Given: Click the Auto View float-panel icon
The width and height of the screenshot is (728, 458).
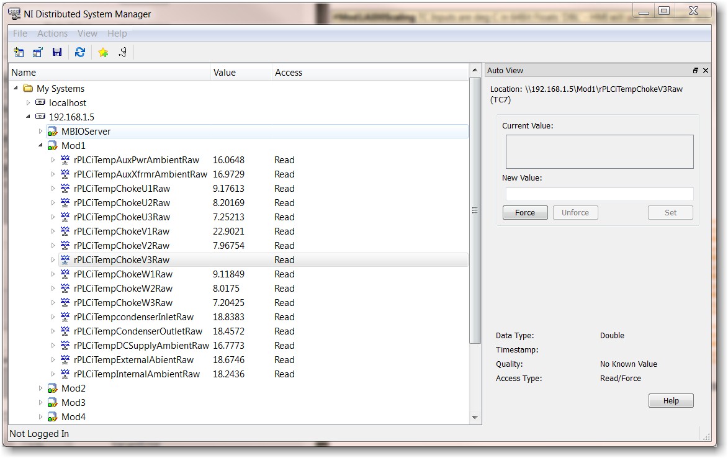Looking at the screenshot, I should coord(696,71).
